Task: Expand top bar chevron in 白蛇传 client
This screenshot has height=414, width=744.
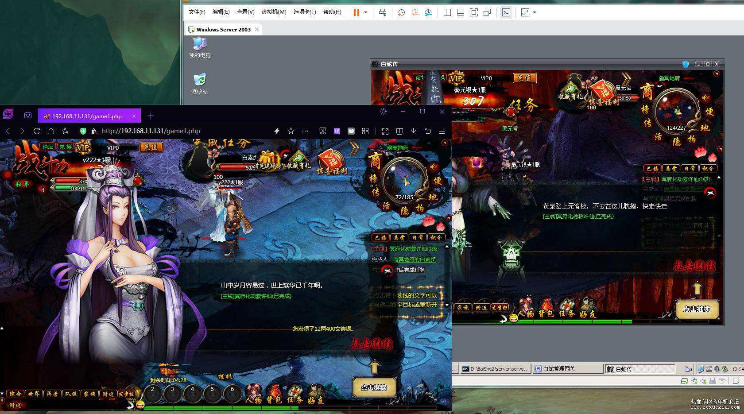Action: tap(626, 79)
